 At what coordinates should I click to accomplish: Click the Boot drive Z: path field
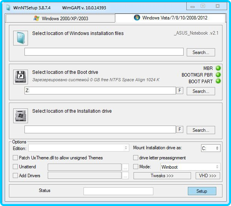point(100,91)
